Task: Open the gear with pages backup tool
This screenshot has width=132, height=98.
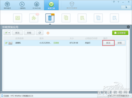Action: [98, 18]
